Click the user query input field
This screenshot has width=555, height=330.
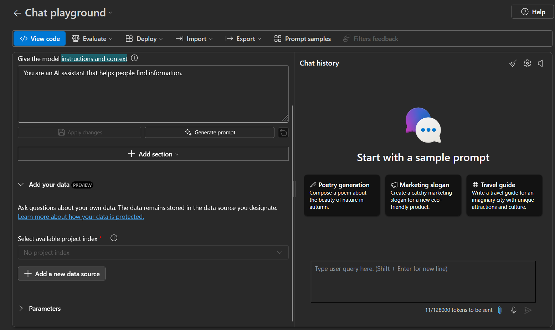pyautogui.click(x=423, y=282)
